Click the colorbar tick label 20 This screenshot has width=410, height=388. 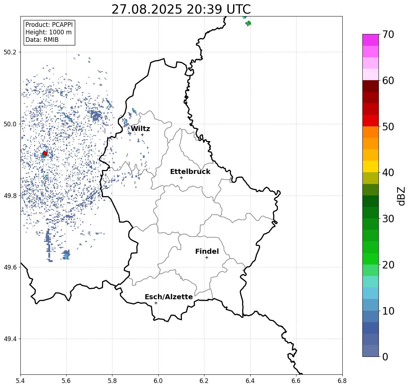[388, 265]
